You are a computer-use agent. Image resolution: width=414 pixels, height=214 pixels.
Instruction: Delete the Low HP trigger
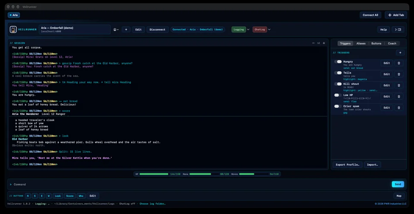398,96
